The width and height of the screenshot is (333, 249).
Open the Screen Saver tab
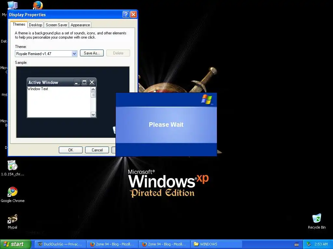(x=56, y=25)
